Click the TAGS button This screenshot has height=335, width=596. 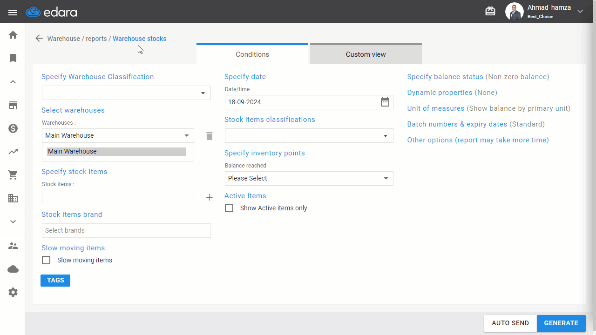pos(55,281)
